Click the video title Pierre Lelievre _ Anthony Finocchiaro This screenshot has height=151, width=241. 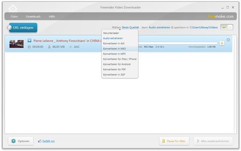pos(67,41)
